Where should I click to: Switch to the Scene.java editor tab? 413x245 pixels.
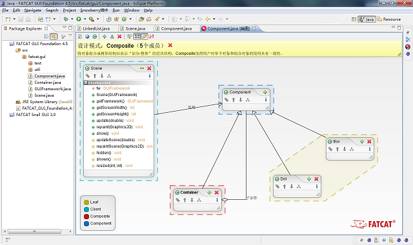pos(135,28)
